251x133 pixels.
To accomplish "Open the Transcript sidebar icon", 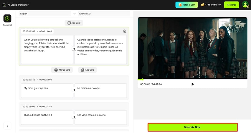I will pos(7,18).
